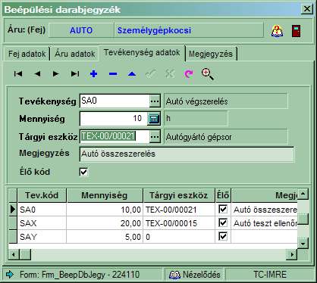Screen dimensions: 317x283
Task: Click the Tárgyi eszköz column header
Action: (x=179, y=195)
